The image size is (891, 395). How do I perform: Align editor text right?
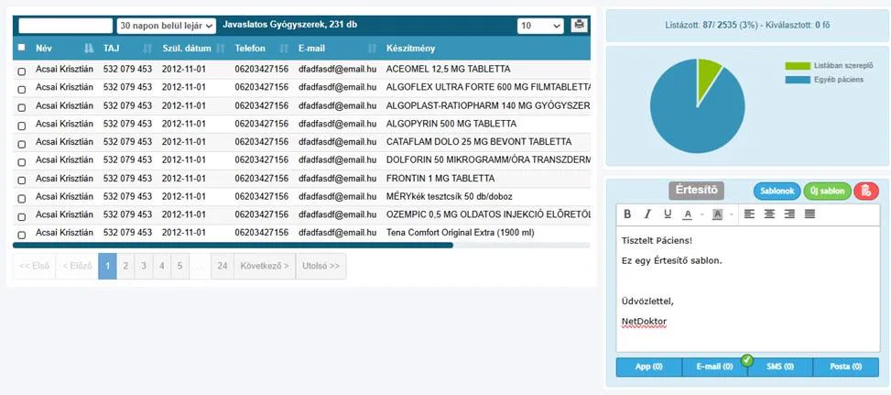coord(789,214)
